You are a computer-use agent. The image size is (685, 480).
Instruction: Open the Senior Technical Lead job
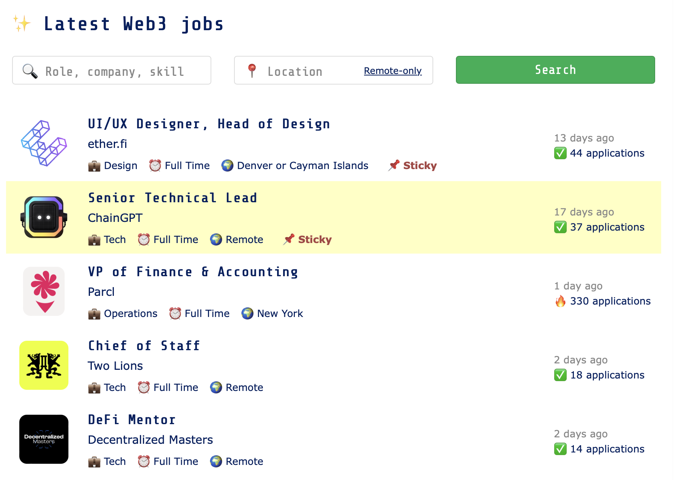pyautogui.click(x=173, y=198)
